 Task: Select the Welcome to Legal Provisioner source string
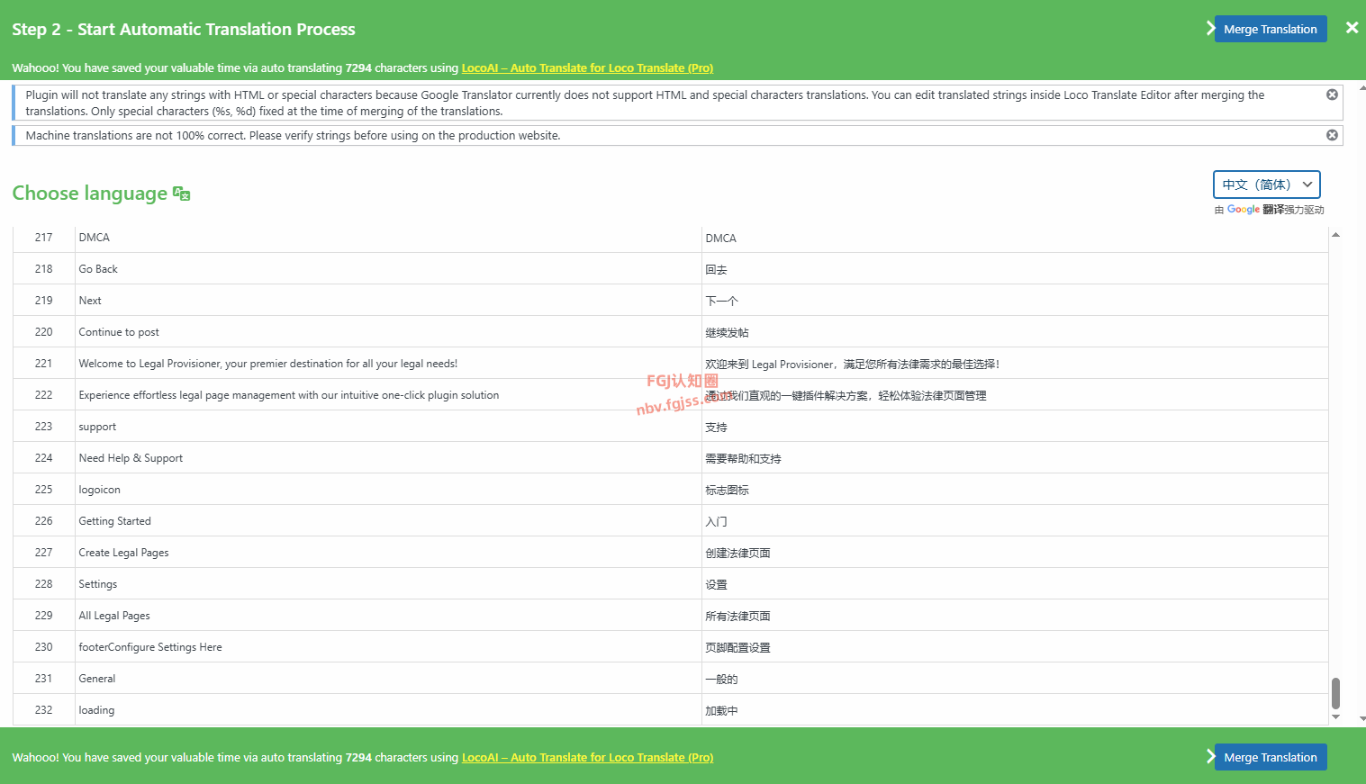click(267, 363)
